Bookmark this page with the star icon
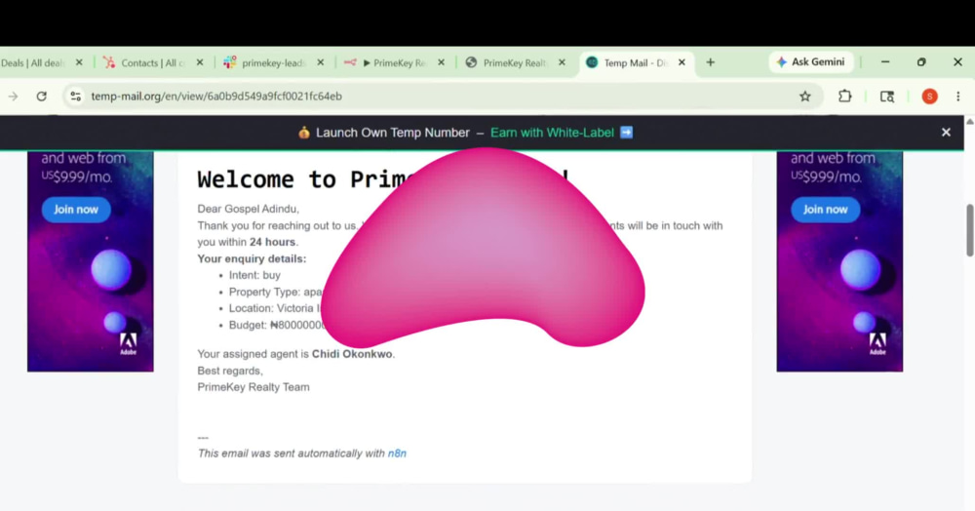 pos(805,97)
